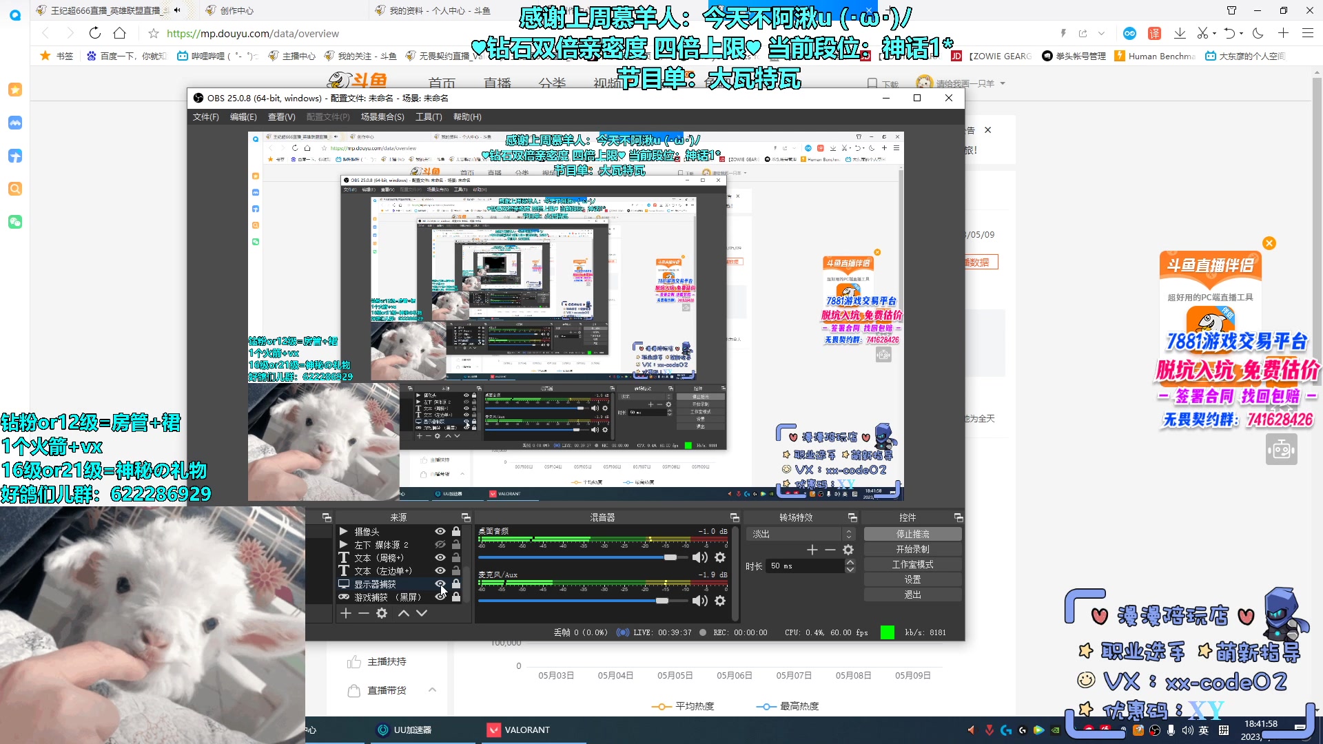
Task: Lock the 左下 媒体源 2 source
Action: coord(456,544)
